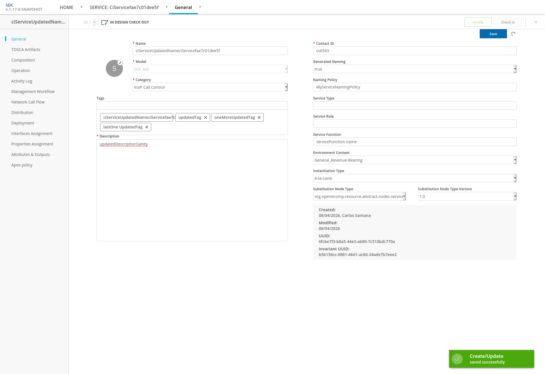
Task: Click the green checkmark in success notification
Action: (457, 359)
